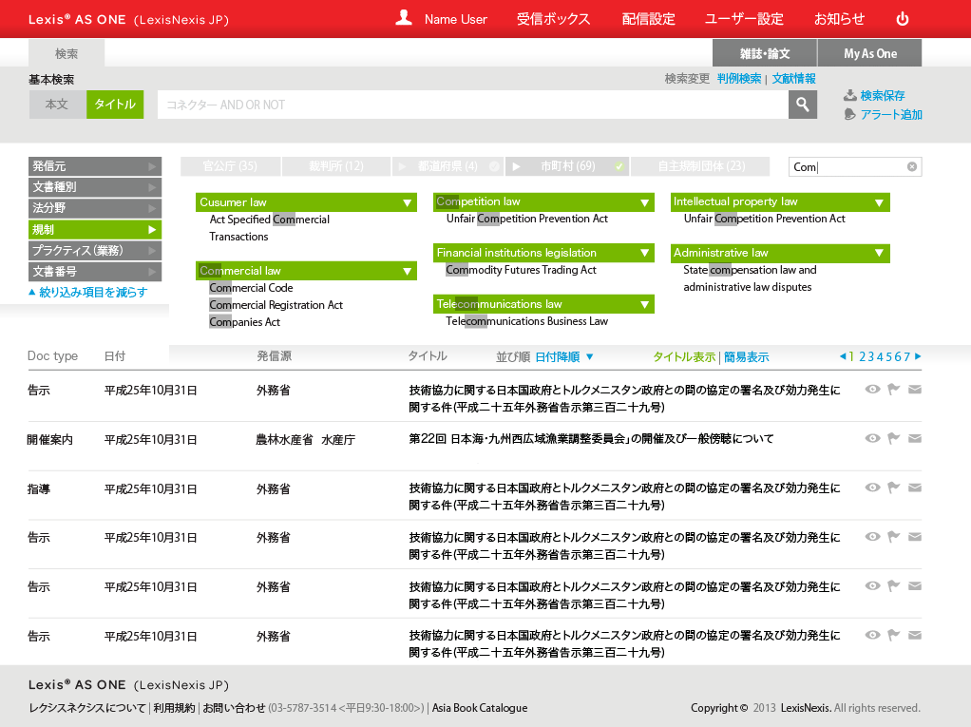The height and width of the screenshot is (727, 971).
Task: Expand the 法分野 filter panel
Action: pos(95,208)
